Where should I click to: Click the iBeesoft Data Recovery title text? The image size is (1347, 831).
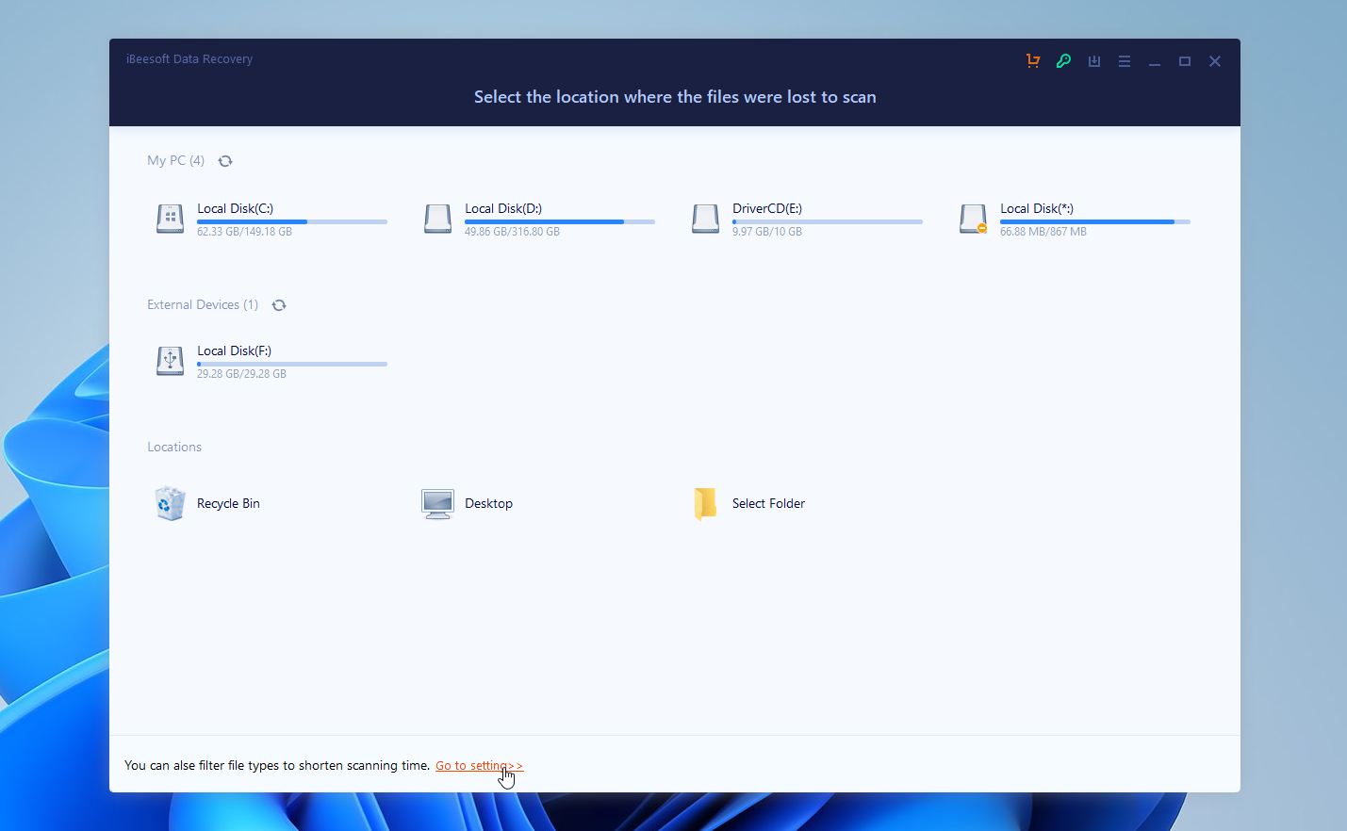(189, 58)
